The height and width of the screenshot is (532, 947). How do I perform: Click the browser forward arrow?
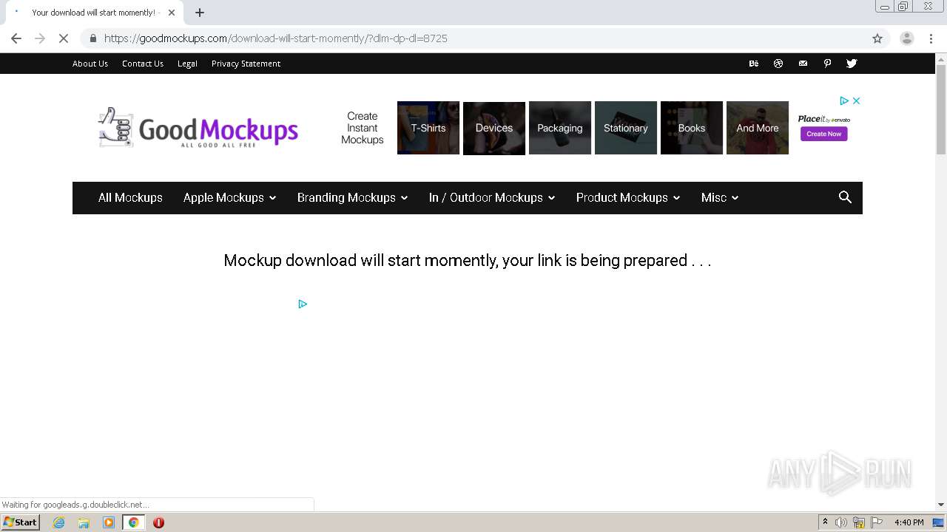point(40,38)
